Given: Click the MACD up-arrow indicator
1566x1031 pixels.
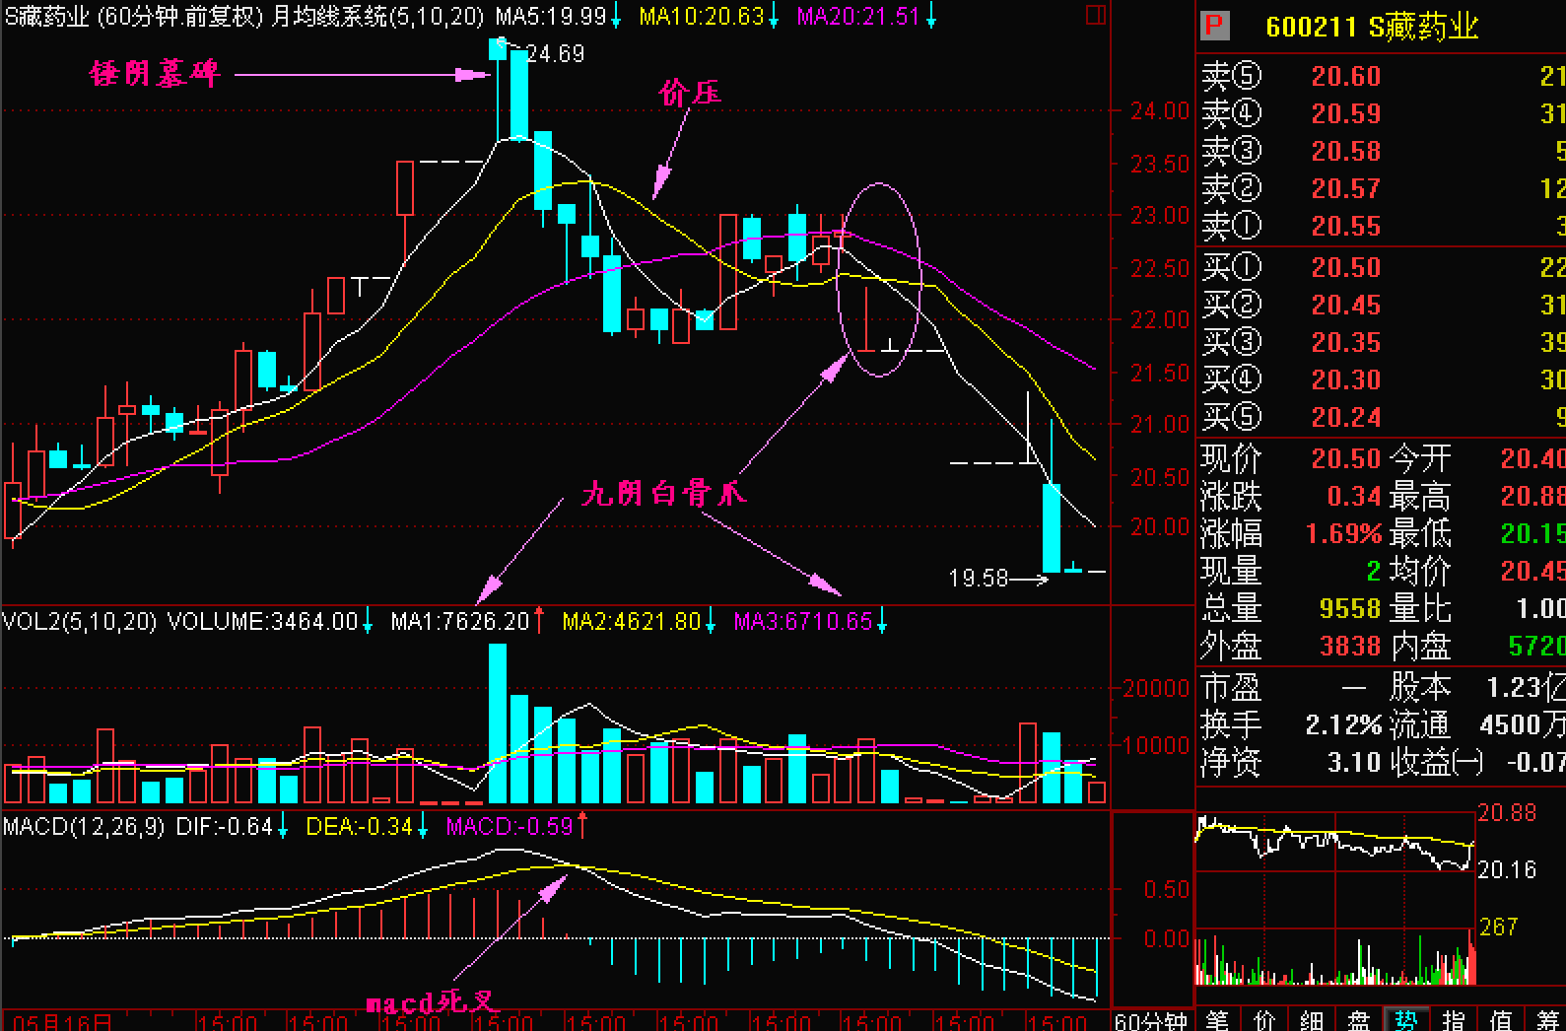Looking at the screenshot, I should 582,826.
